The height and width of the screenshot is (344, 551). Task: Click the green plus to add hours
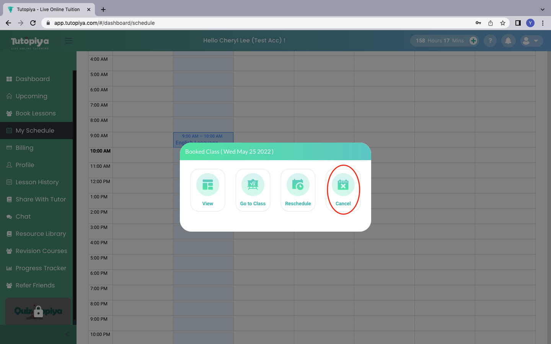tap(473, 41)
